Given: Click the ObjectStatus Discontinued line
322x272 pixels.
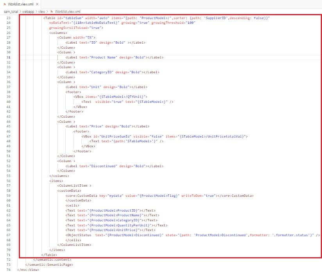Looking at the screenshot, I should pos(193,235).
